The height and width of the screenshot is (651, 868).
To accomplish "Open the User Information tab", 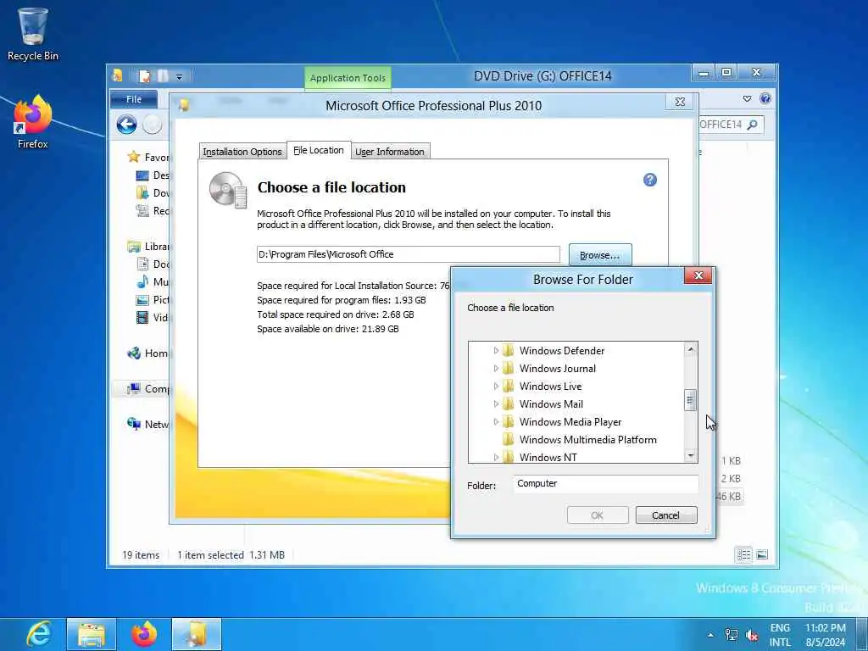I will coord(390,152).
